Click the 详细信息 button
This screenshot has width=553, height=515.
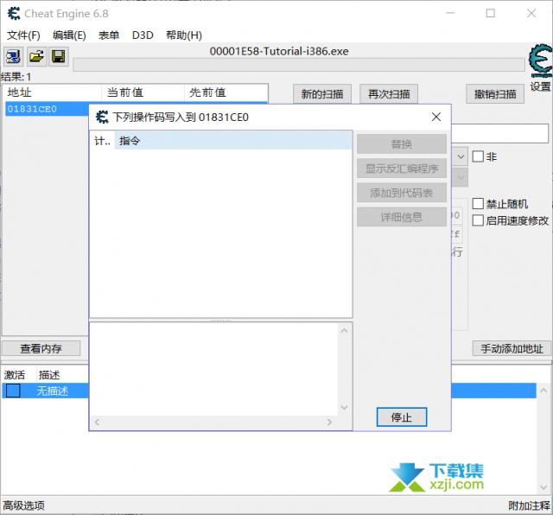point(401,217)
